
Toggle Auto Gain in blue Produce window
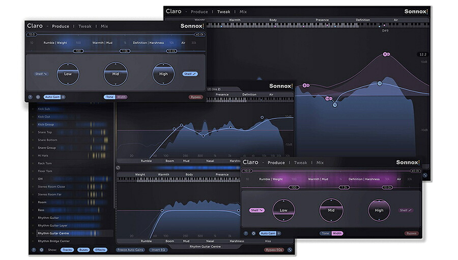(52, 97)
